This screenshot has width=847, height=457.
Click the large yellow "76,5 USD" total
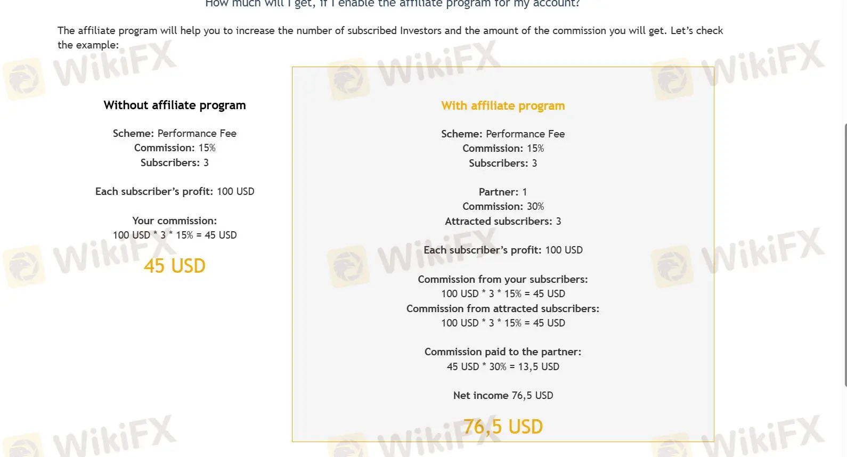503,427
